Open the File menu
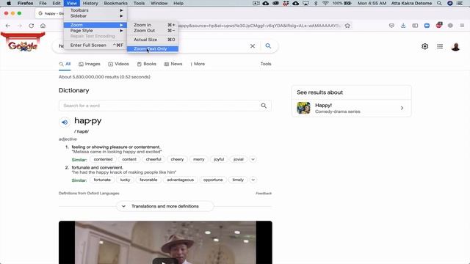The image size is (470, 264). pos(43,3)
